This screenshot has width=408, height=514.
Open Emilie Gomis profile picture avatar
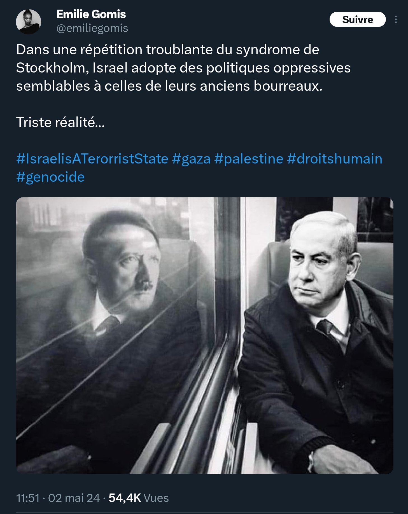pyautogui.click(x=29, y=22)
